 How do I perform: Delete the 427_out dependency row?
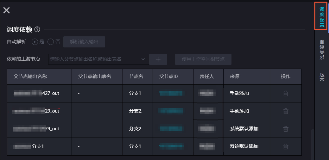click(x=286, y=93)
